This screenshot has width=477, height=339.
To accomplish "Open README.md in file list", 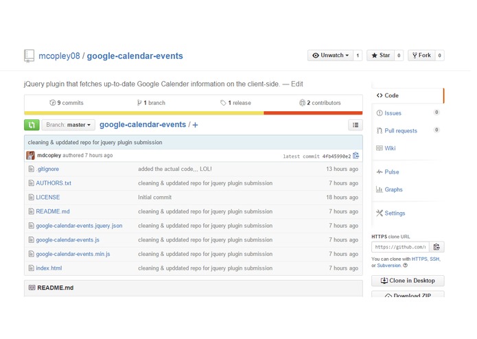I will 53,211.
